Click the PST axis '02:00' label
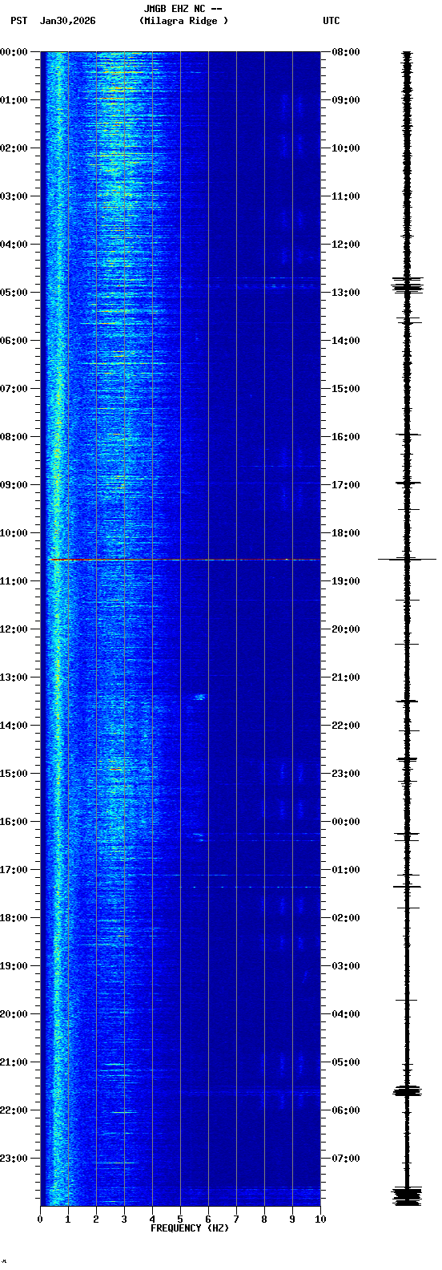 14,148
